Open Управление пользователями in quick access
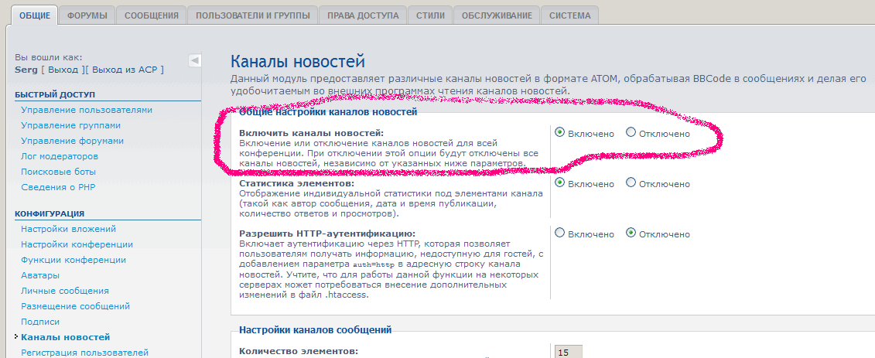Screen dimensions: 875x358 [87, 110]
